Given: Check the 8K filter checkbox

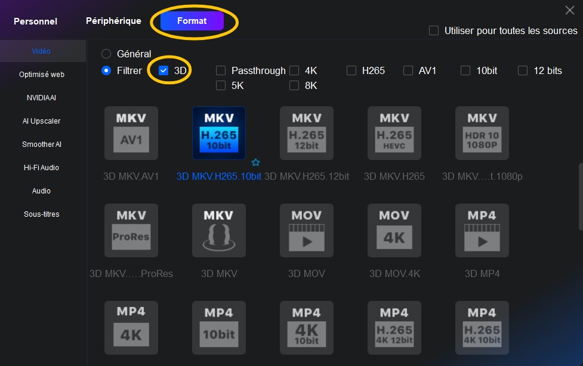Looking at the screenshot, I should [294, 85].
